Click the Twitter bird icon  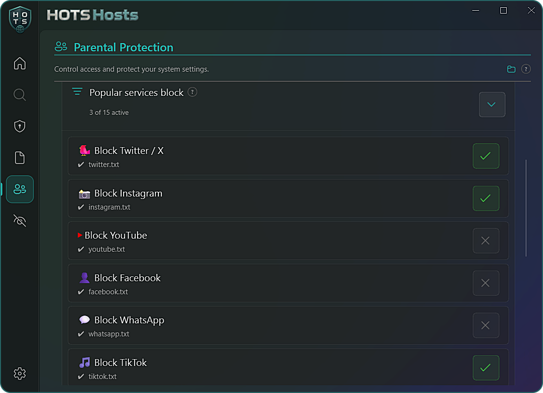[84, 151]
